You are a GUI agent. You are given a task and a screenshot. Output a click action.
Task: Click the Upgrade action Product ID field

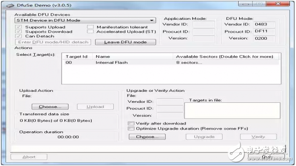coord(170,109)
